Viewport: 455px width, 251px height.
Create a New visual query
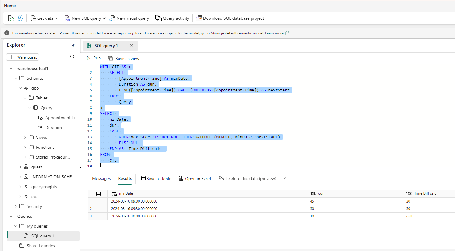[129, 18]
